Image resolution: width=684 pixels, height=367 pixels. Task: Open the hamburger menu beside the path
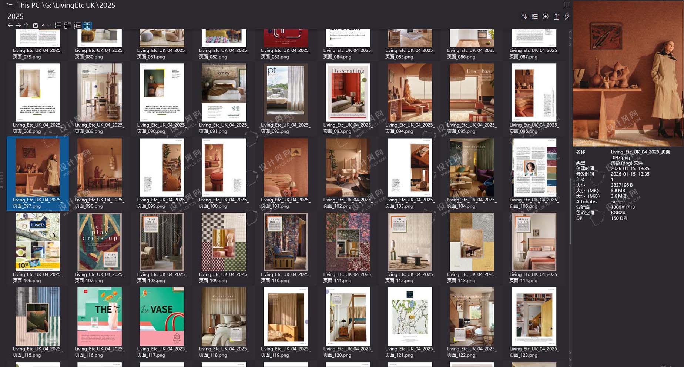coord(9,5)
